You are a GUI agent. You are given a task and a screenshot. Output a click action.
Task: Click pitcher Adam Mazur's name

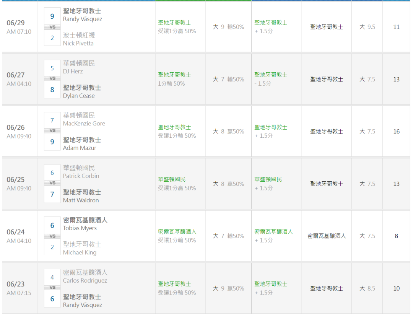pos(80,148)
